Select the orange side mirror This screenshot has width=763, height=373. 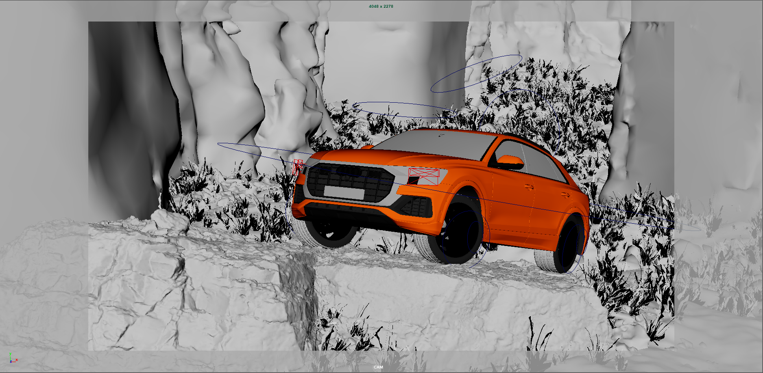[510, 161]
